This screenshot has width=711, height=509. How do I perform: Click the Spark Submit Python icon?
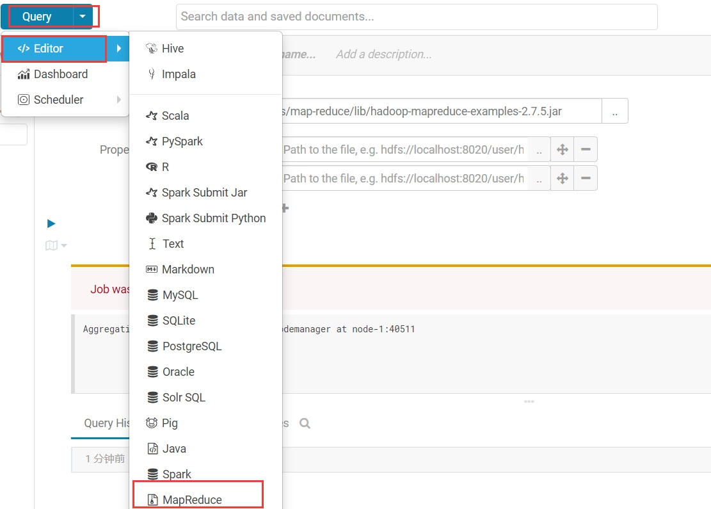coord(152,218)
